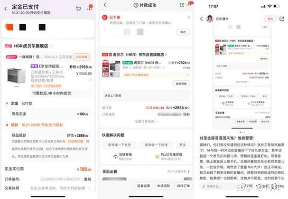Expand the product spec dropdown arrow under 虎贝尔 item

point(164,67)
